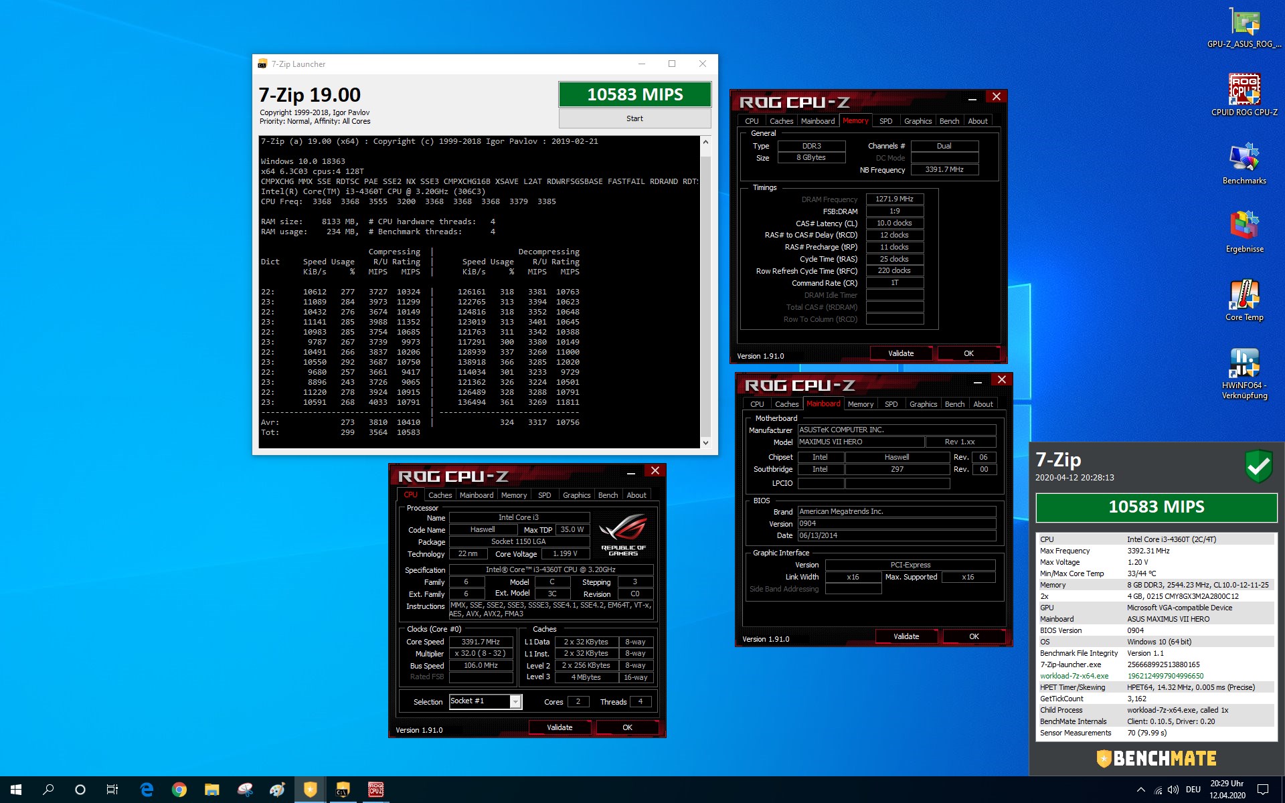
Task: Switch to ROG CPU-Z taskbar icon
Action: 376,790
